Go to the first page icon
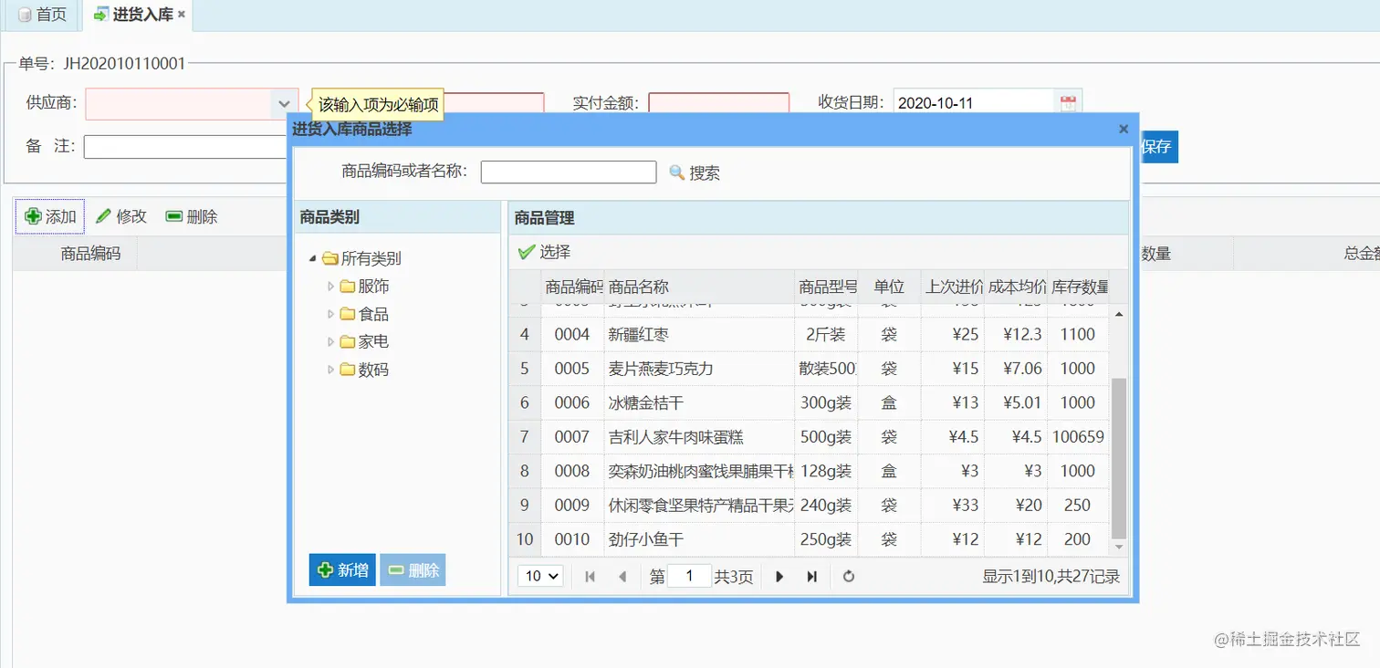The image size is (1380, 668). pos(590,576)
